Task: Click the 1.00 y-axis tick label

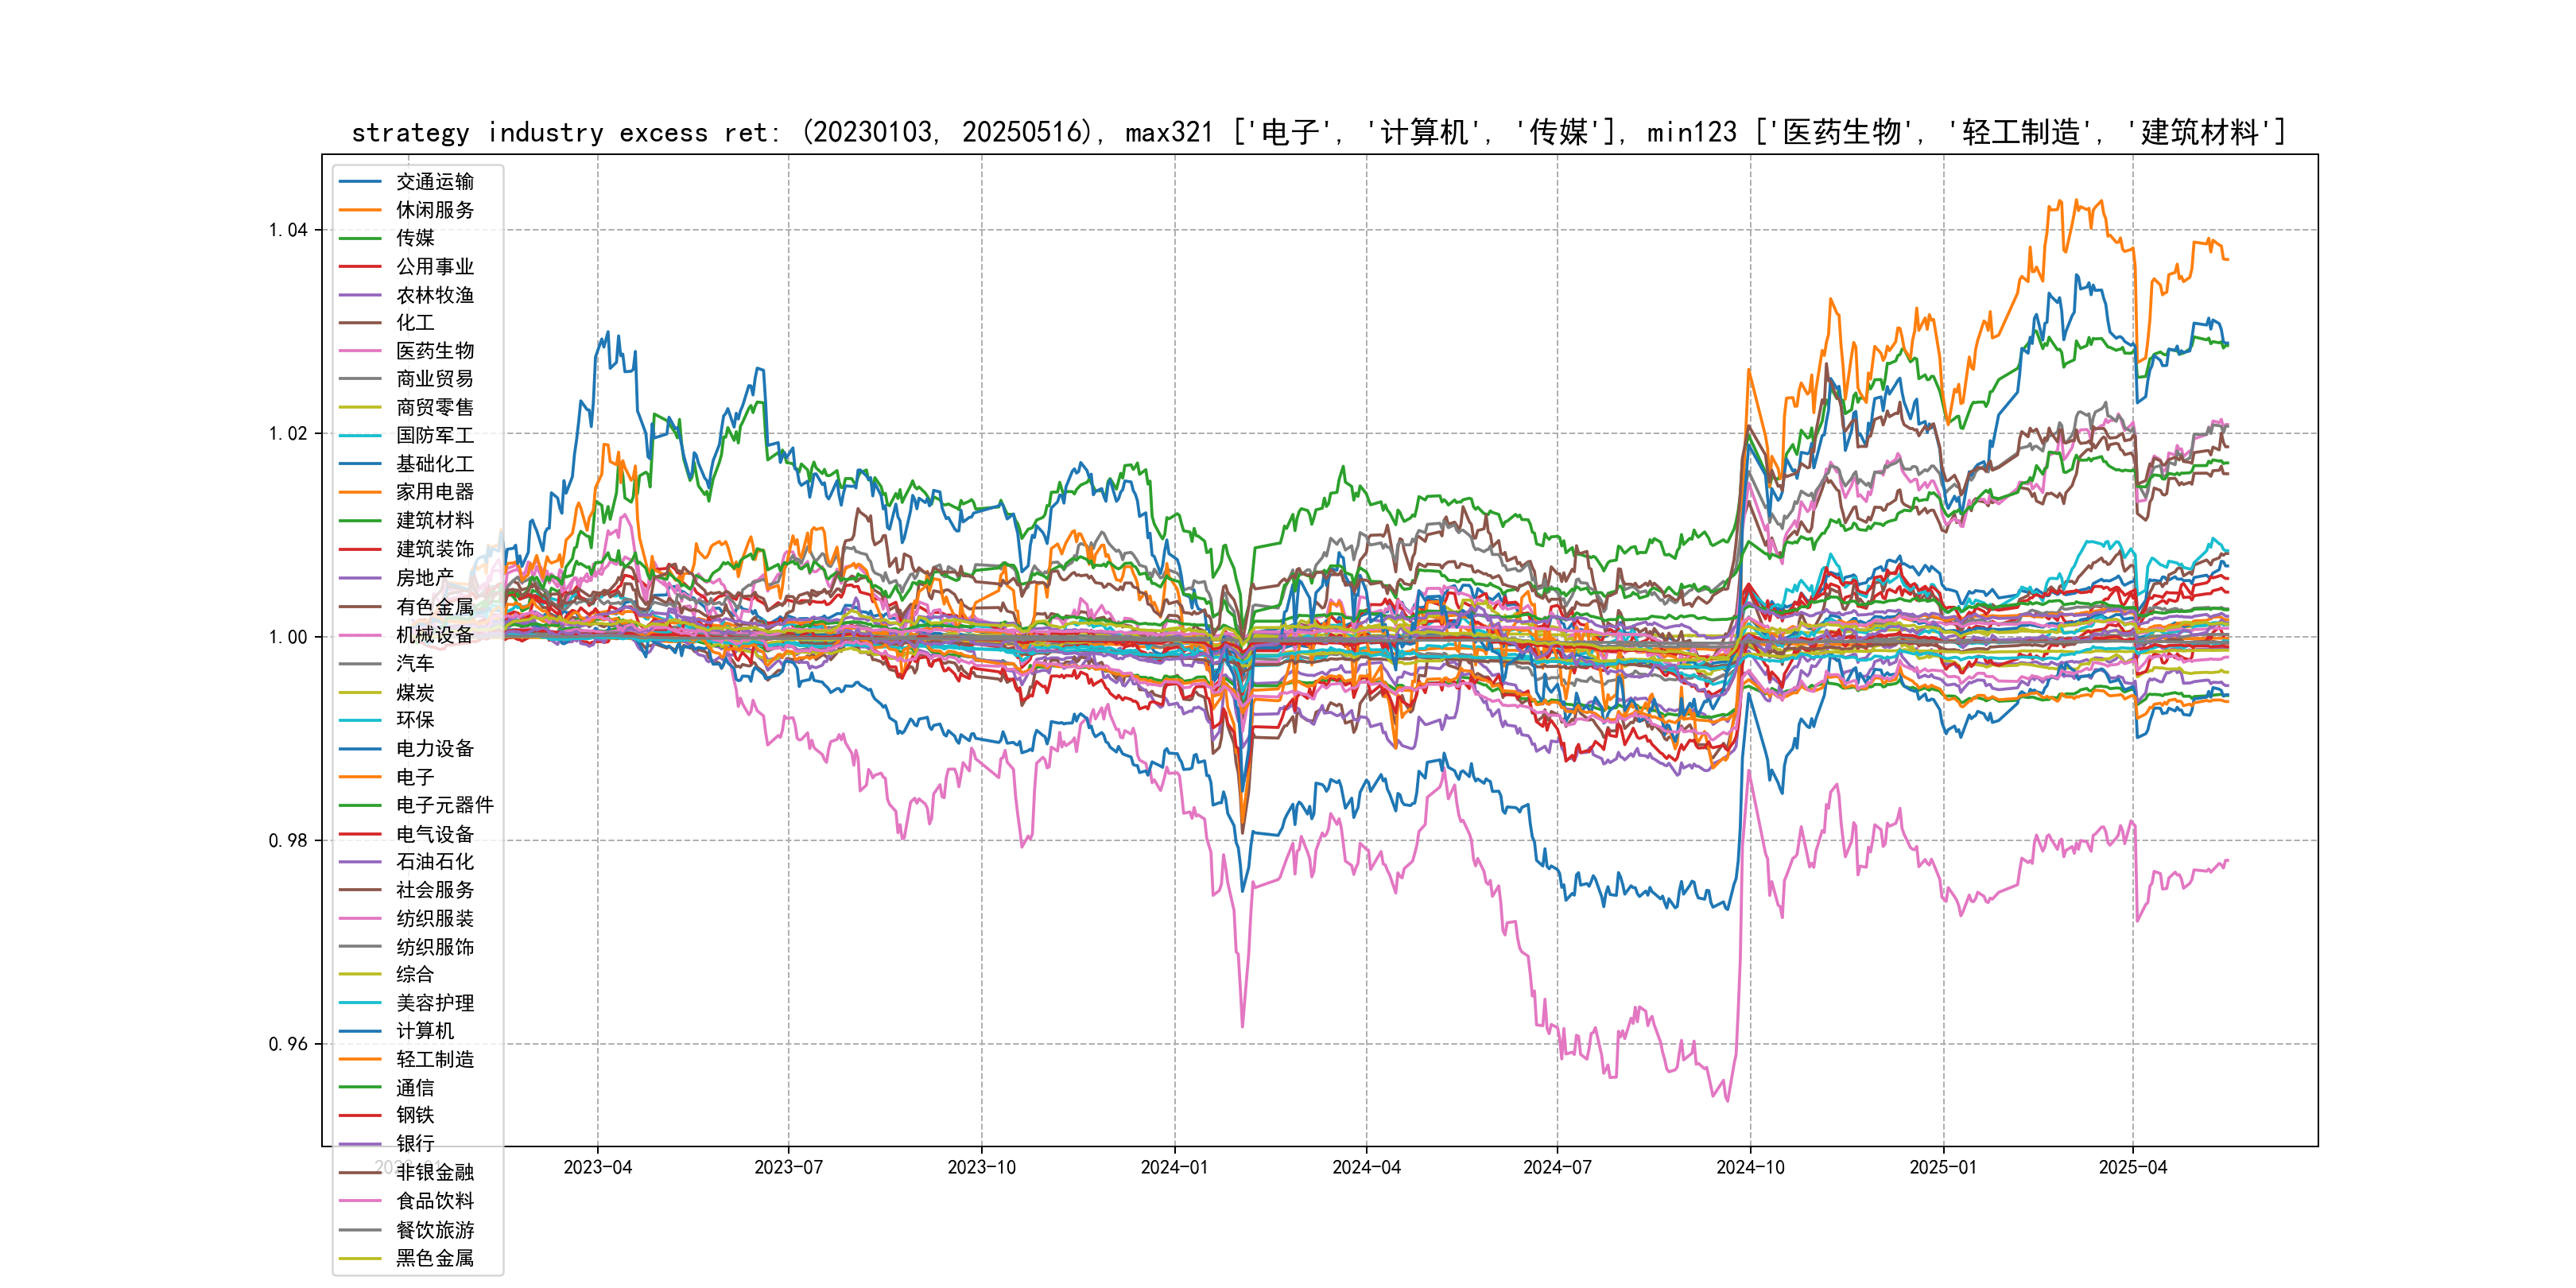Action: click(288, 637)
